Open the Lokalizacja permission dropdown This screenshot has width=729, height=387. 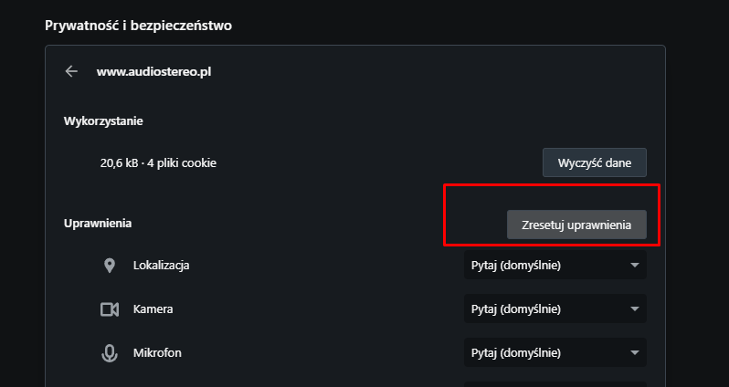tap(555, 266)
